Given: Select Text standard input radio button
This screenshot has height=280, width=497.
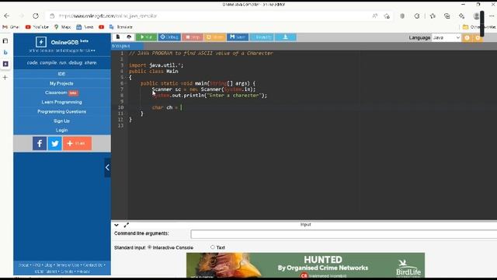Looking at the screenshot, I should [x=212, y=247].
